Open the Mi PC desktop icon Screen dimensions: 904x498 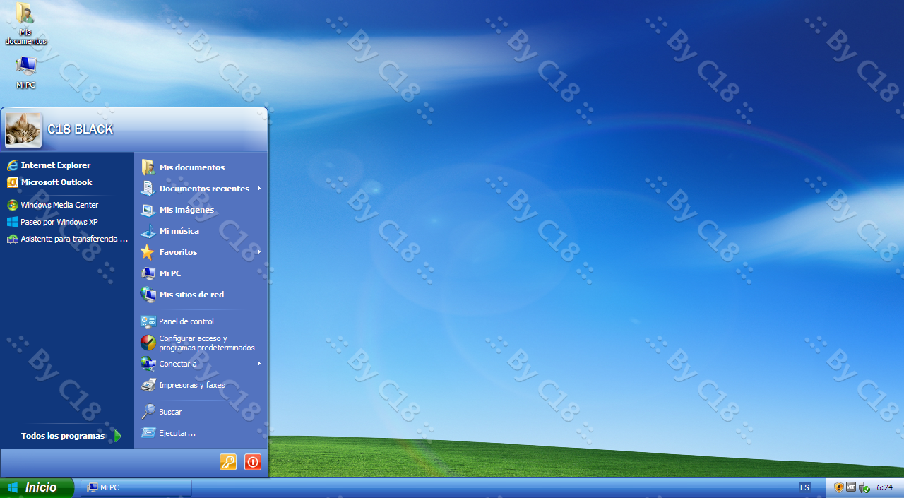(x=25, y=72)
